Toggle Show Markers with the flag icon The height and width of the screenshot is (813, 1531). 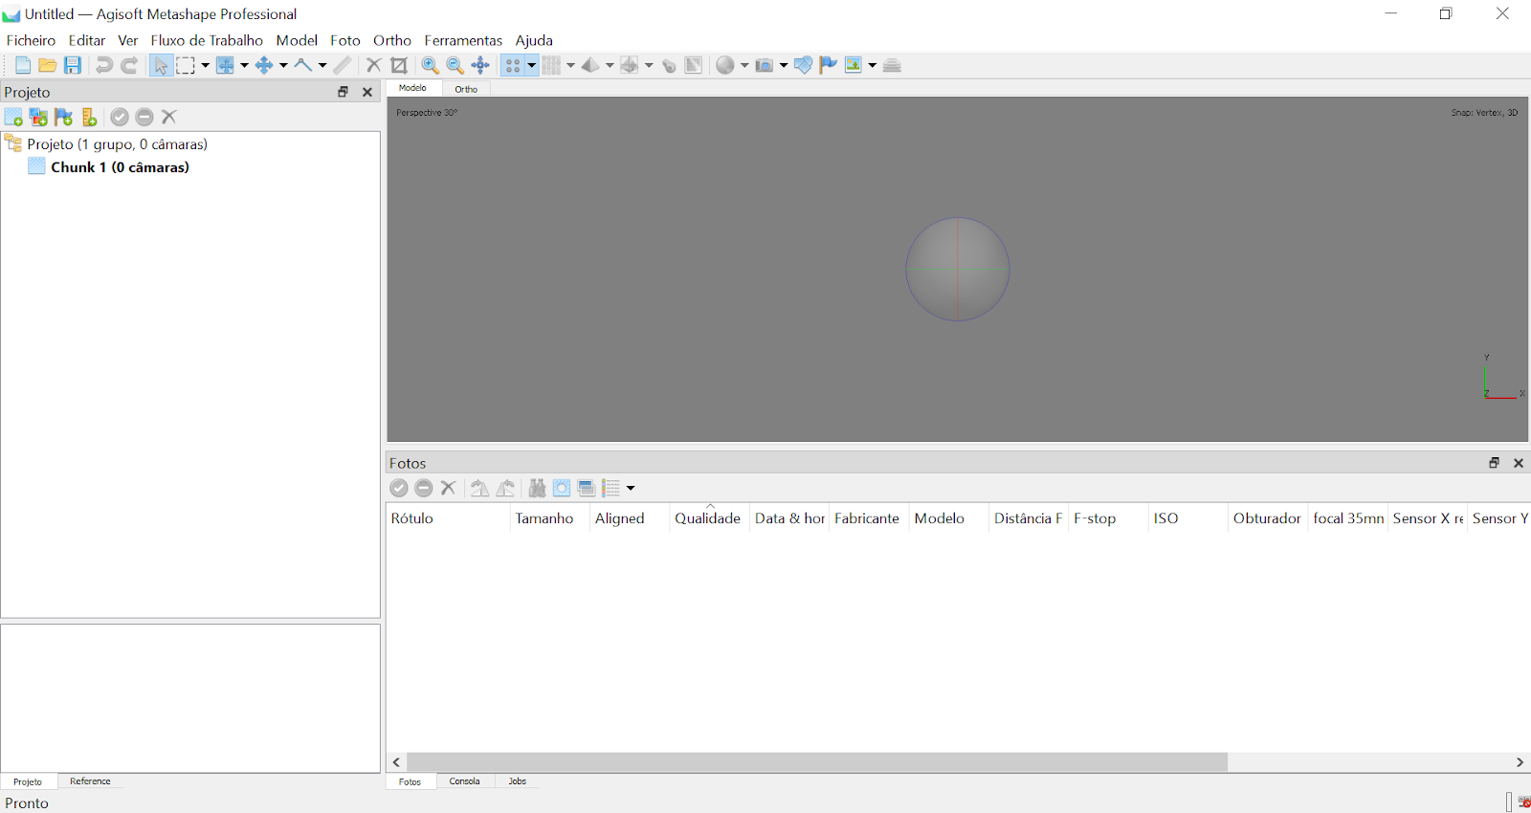coord(829,65)
